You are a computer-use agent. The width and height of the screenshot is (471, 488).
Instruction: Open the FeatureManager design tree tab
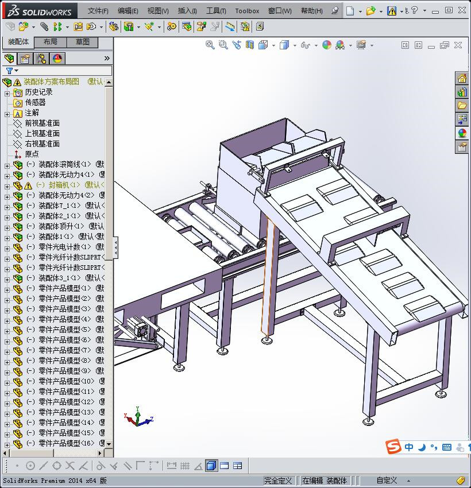point(10,58)
